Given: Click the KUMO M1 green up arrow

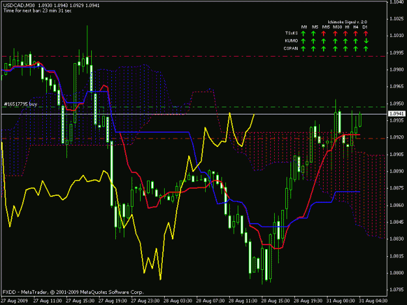Looking at the screenshot, I should [303, 41].
